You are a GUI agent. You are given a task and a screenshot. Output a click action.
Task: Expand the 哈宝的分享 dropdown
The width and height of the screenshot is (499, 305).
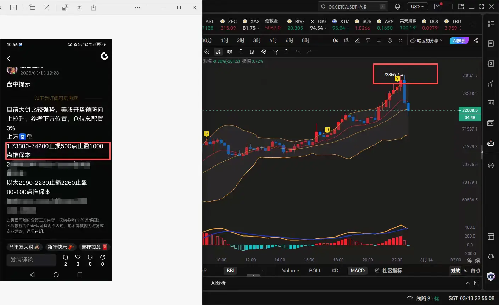tap(427, 40)
